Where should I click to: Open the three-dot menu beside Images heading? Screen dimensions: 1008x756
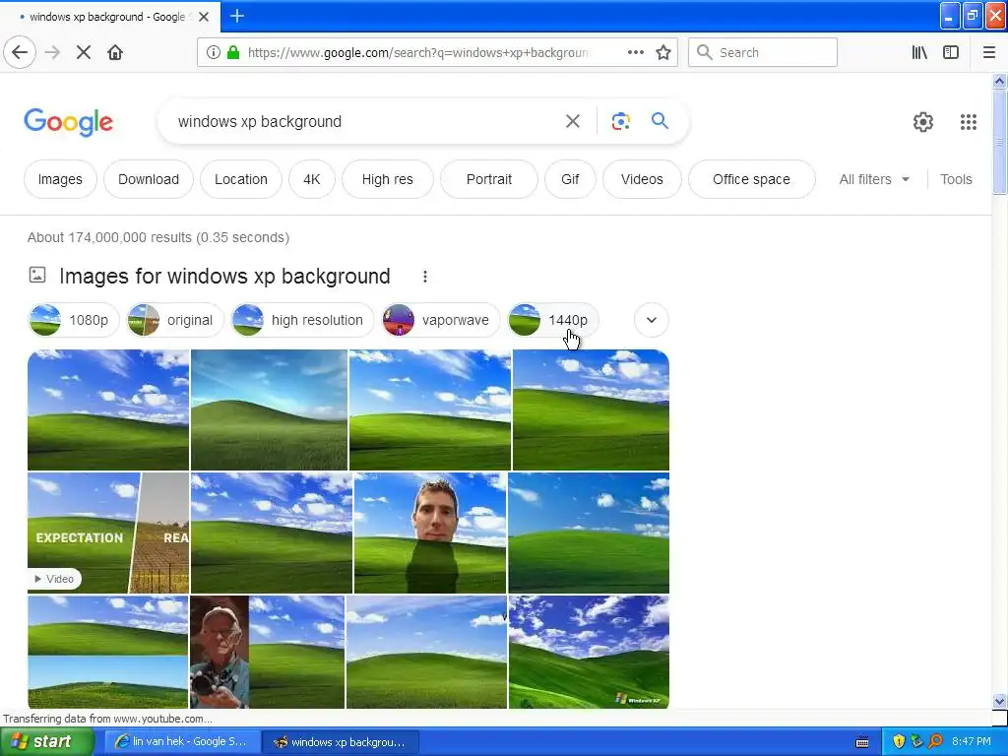(x=425, y=277)
